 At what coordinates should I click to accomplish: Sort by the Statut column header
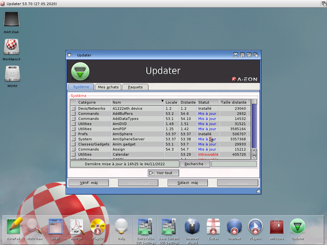tap(208, 102)
